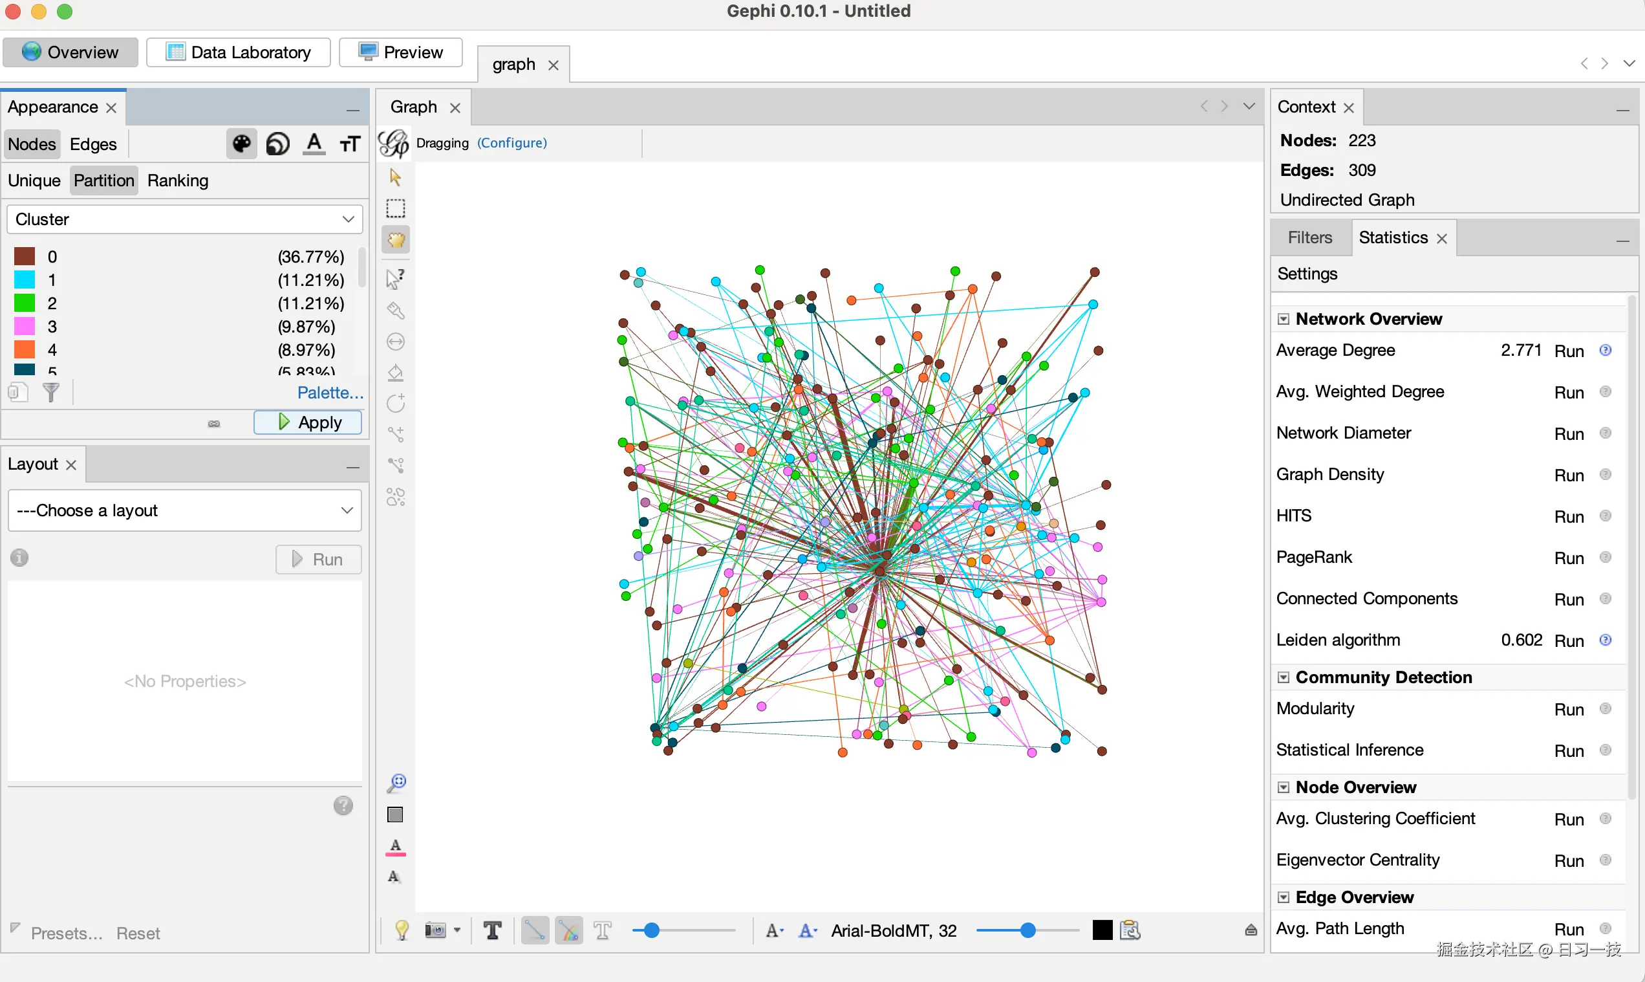Viewport: 1645px width, 982px height.
Task: Select the label size icon in Appearance
Action: pos(350,144)
